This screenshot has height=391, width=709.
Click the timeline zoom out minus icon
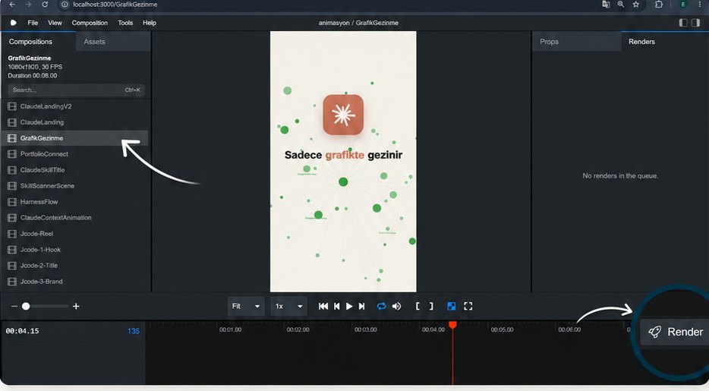(x=14, y=306)
